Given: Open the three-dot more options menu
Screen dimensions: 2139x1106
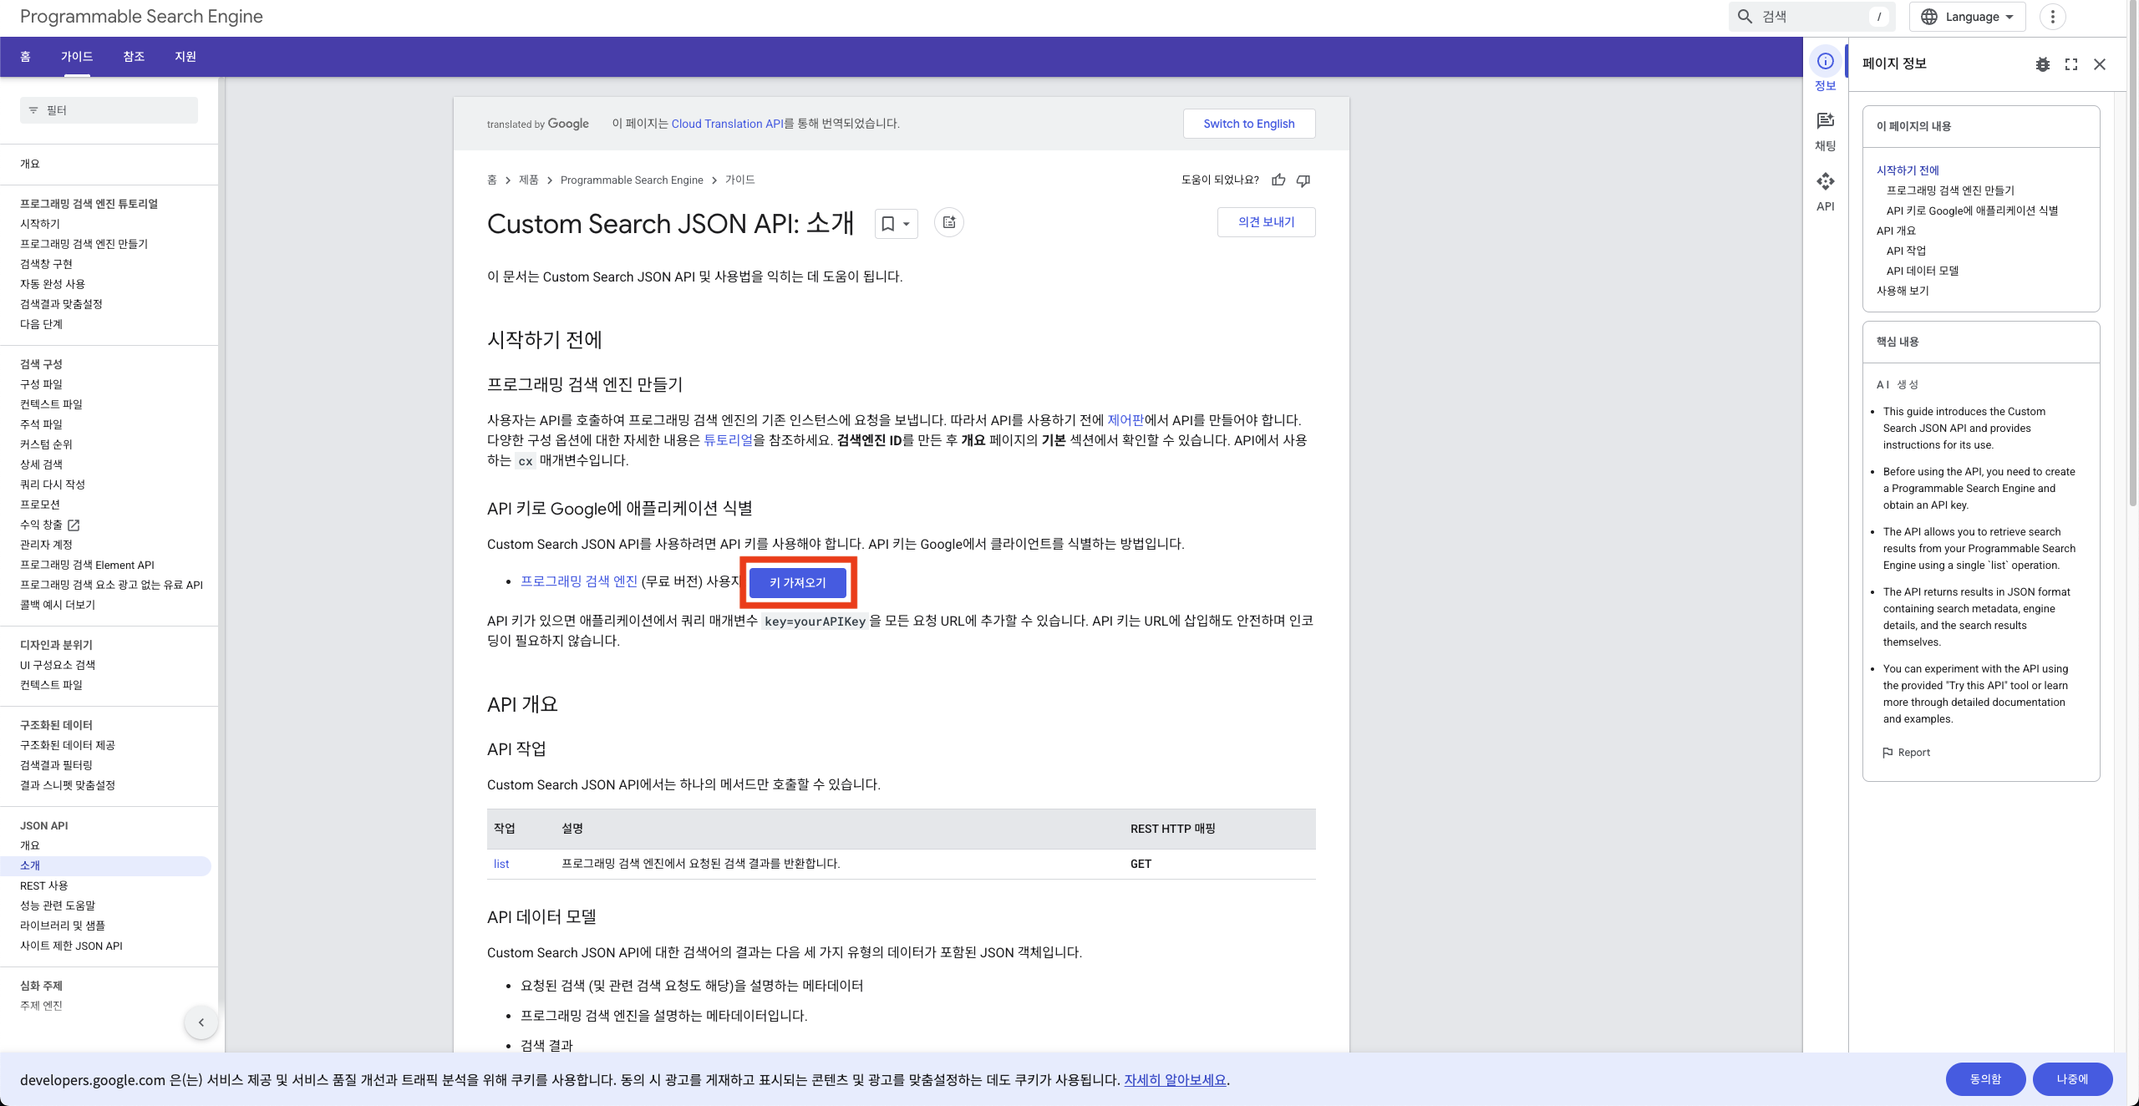Looking at the screenshot, I should [2052, 17].
